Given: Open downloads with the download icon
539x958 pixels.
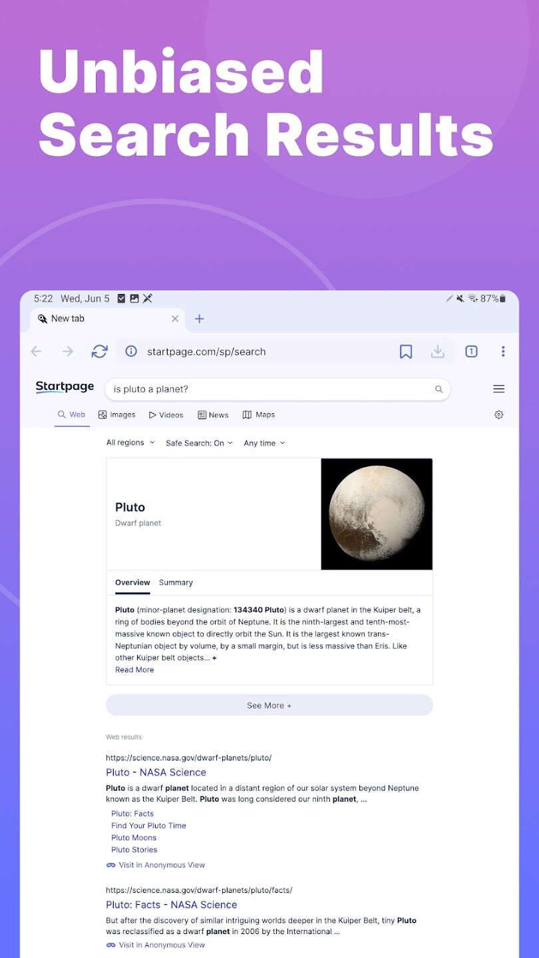Looking at the screenshot, I should (x=437, y=351).
